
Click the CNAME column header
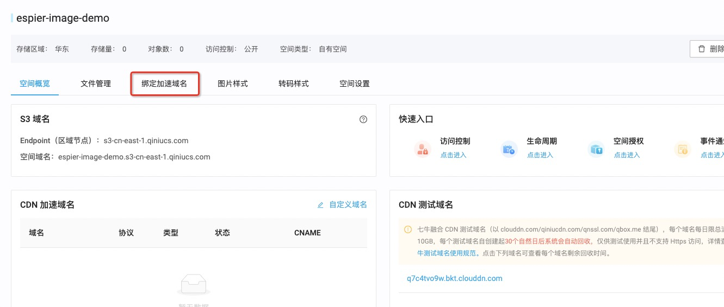pos(307,233)
